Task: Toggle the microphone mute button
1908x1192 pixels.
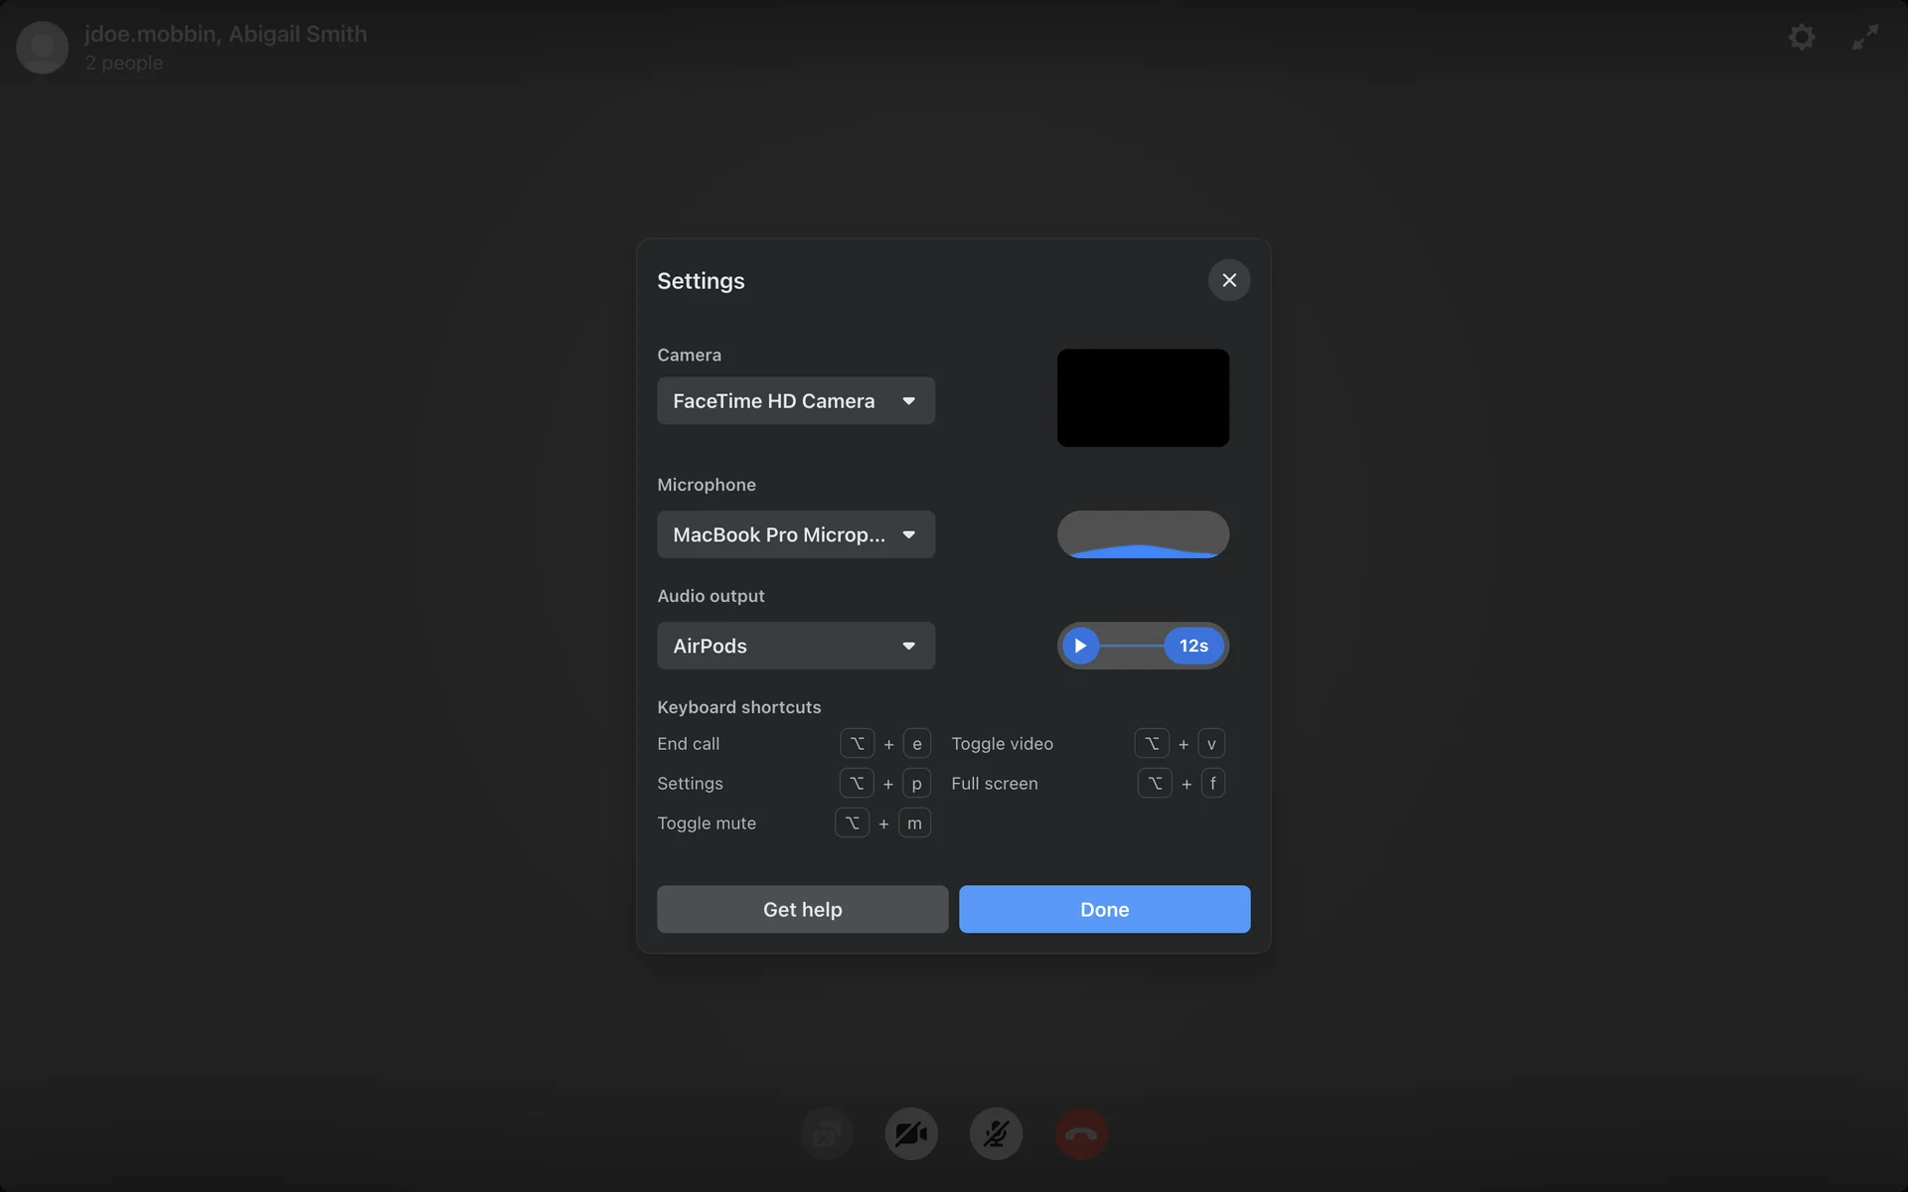Action: (996, 1133)
